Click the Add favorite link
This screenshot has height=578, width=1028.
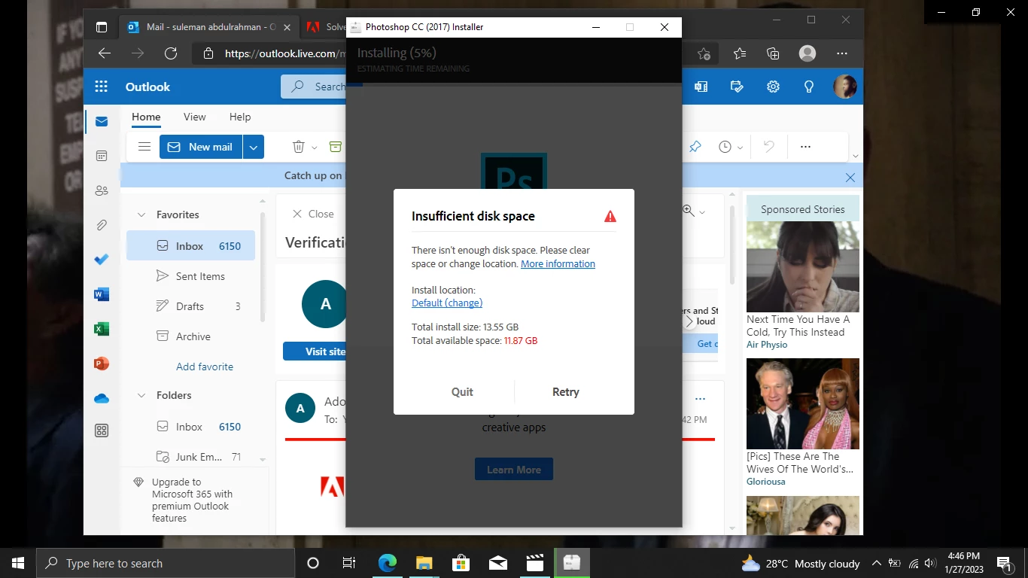205,367
